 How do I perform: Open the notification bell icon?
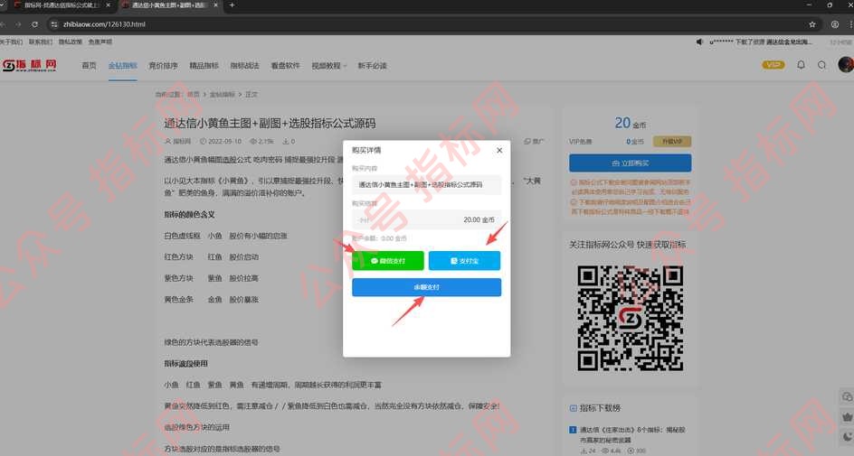[x=801, y=65]
